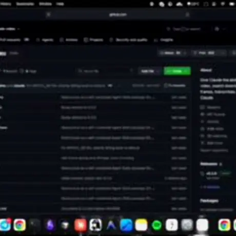Click the commits history link
Image resolution: width=236 pixels, height=236 pixels.
point(175,85)
